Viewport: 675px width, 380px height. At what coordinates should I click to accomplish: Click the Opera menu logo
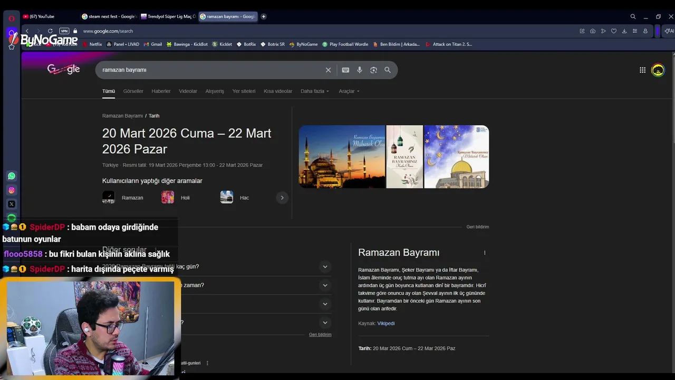(x=11, y=18)
